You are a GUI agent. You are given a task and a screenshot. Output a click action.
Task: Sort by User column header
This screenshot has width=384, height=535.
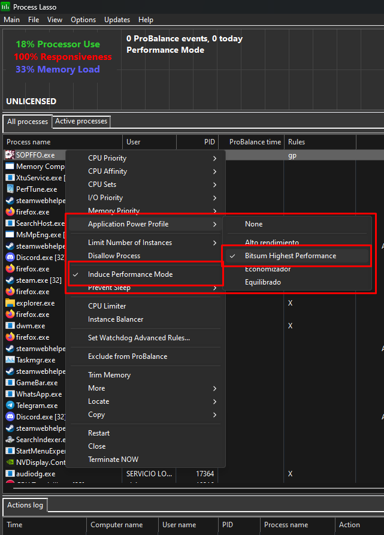(149, 142)
